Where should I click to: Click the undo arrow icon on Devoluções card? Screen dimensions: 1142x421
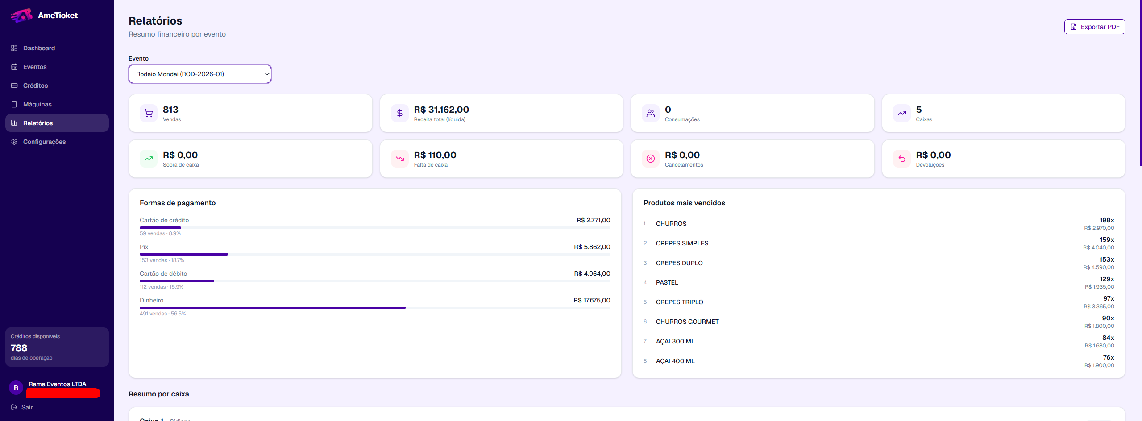click(902, 159)
